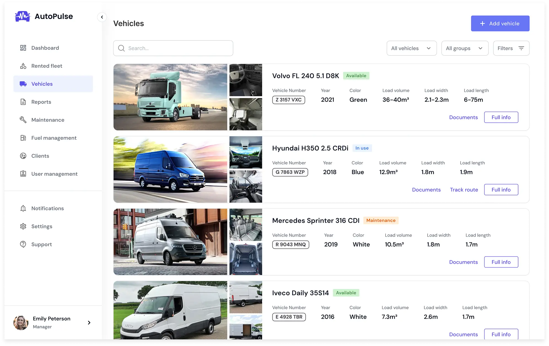This screenshot has height=346, width=549.
Task: Collapse the sidebar with the chevron
Action: click(x=102, y=17)
